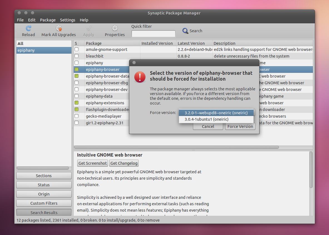329x235 pixels.
Task: Toggle status checkbox for gir1.2-epiphany-2.31
Action: point(76,123)
